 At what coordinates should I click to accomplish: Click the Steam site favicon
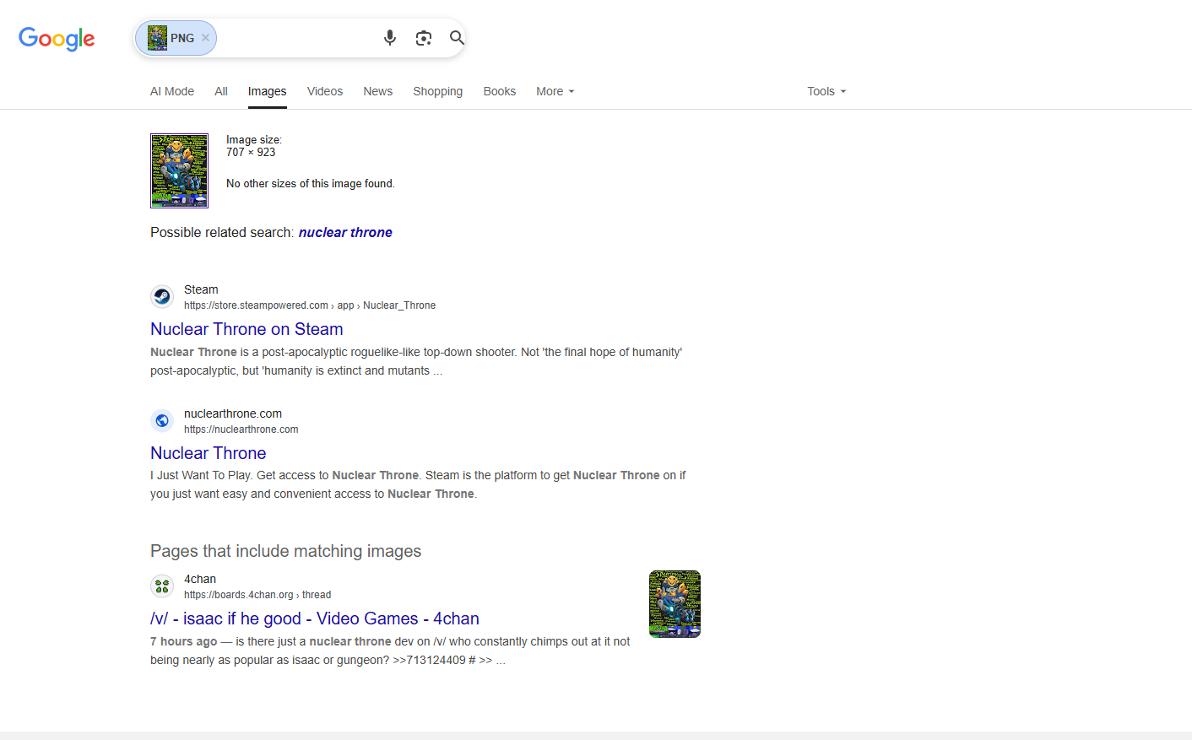pyautogui.click(x=162, y=297)
